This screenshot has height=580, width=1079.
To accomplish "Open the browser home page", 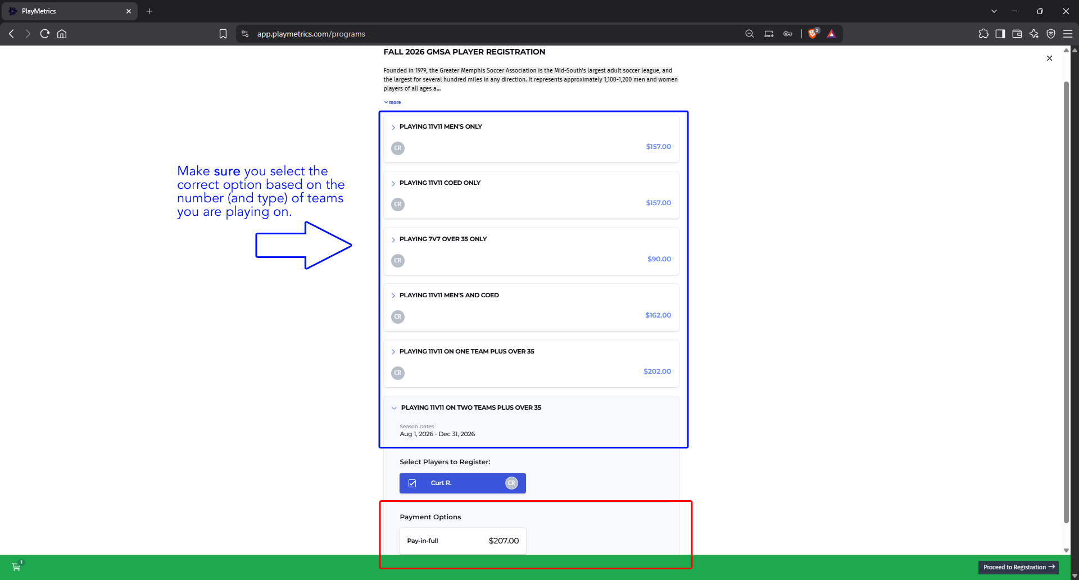I will click(x=62, y=34).
